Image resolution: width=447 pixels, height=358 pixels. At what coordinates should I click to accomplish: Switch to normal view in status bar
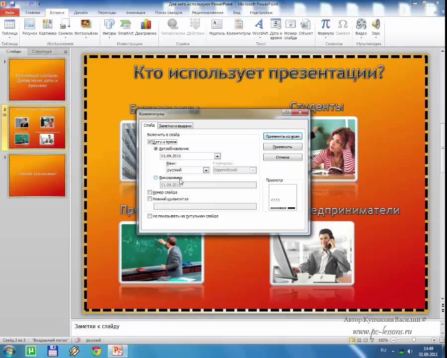(353, 340)
